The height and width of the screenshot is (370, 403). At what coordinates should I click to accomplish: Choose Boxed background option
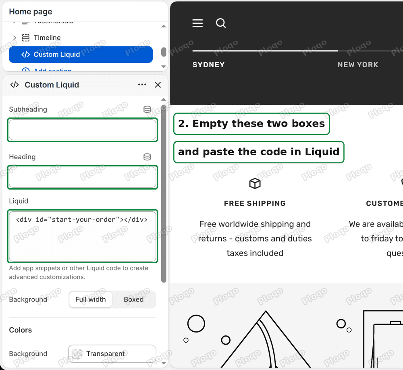(x=134, y=299)
